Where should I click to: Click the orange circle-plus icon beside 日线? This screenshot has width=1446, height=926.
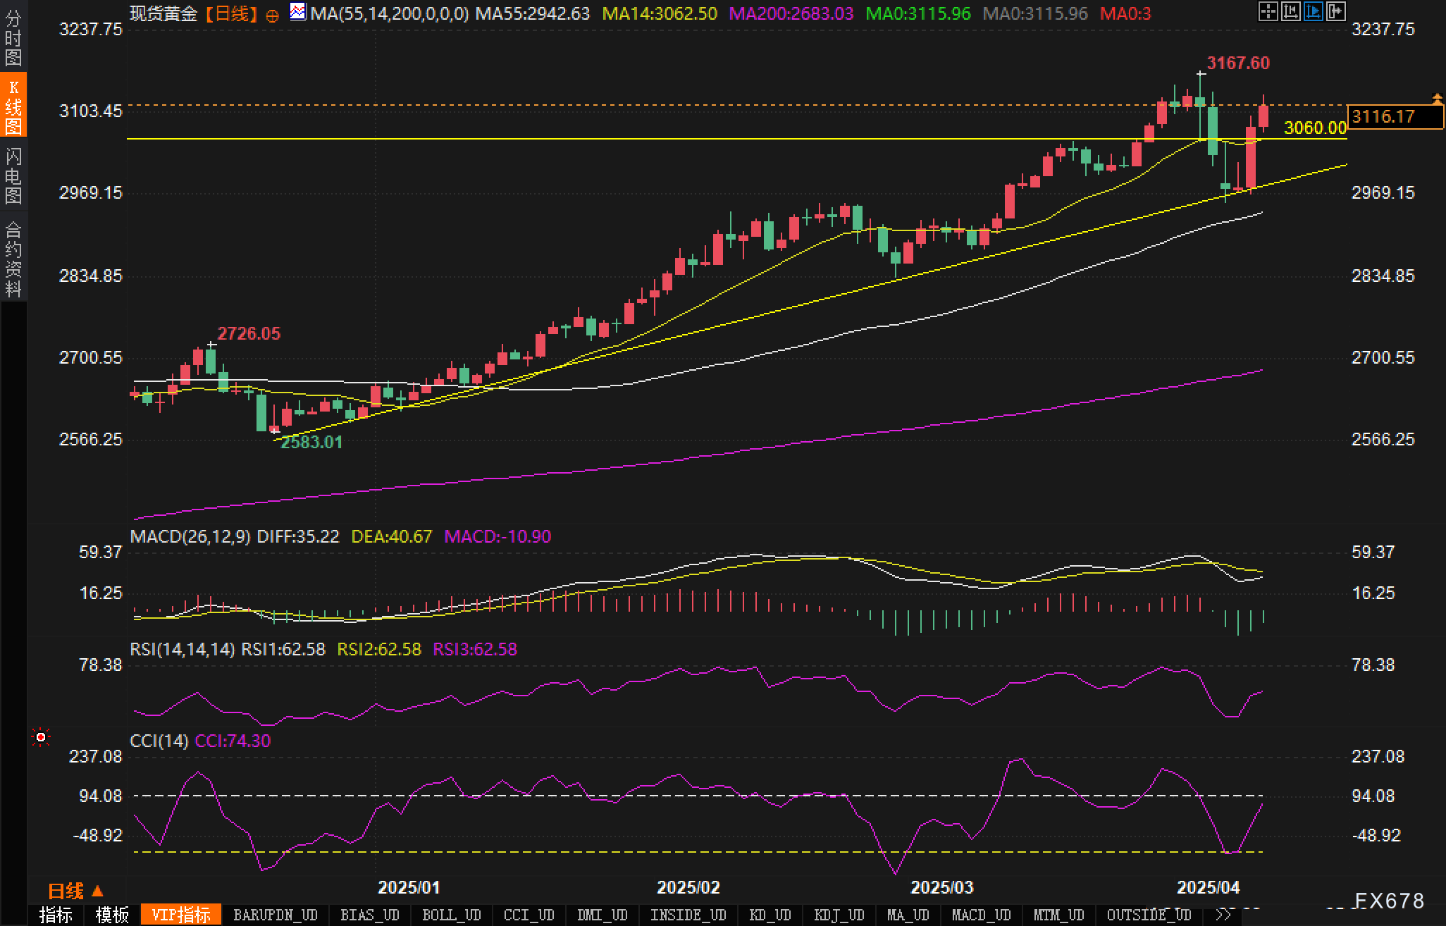pyautogui.click(x=272, y=16)
